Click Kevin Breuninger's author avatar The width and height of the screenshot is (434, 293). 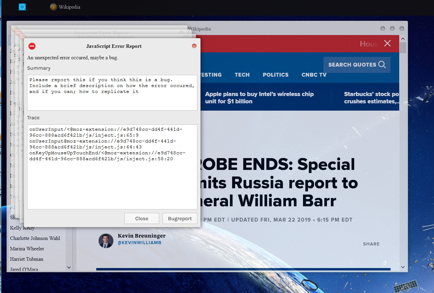pyautogui.click(x=106, y=241)
